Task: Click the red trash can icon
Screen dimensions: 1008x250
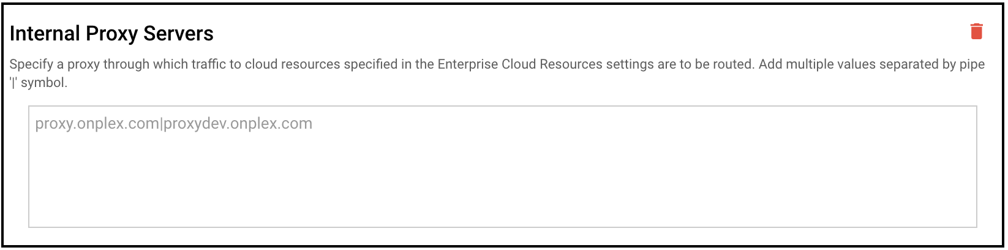Action: tap(976, 31)
